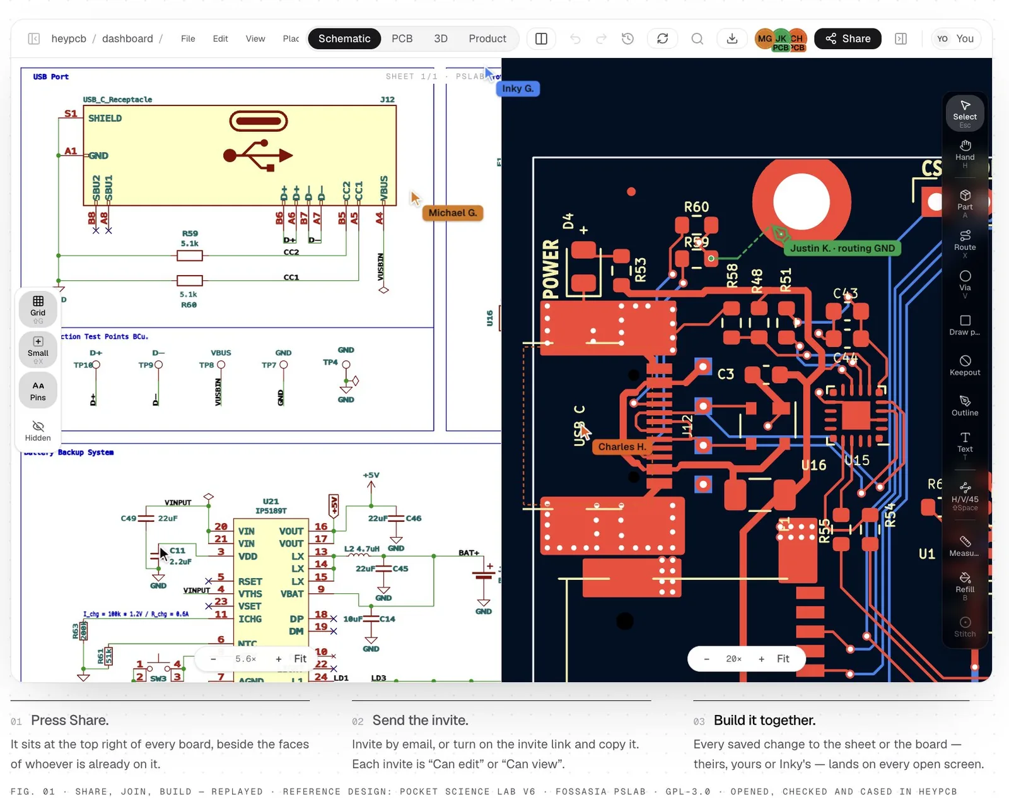This screenshot has width=1009, height=804.
Task: Select the H/V/45 routing angle tool
Action: [965, 495]
